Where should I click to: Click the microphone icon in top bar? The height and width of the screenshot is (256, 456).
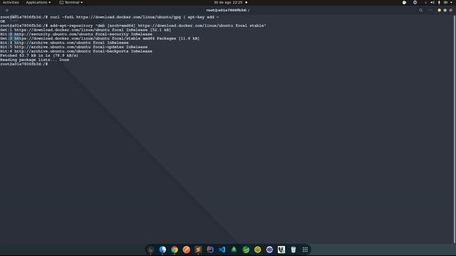click(439, 2)
